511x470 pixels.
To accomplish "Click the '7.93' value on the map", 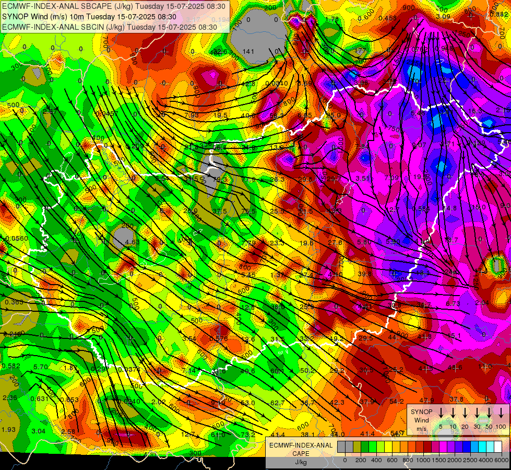I will pyautogui.click(x=192, y=115).
